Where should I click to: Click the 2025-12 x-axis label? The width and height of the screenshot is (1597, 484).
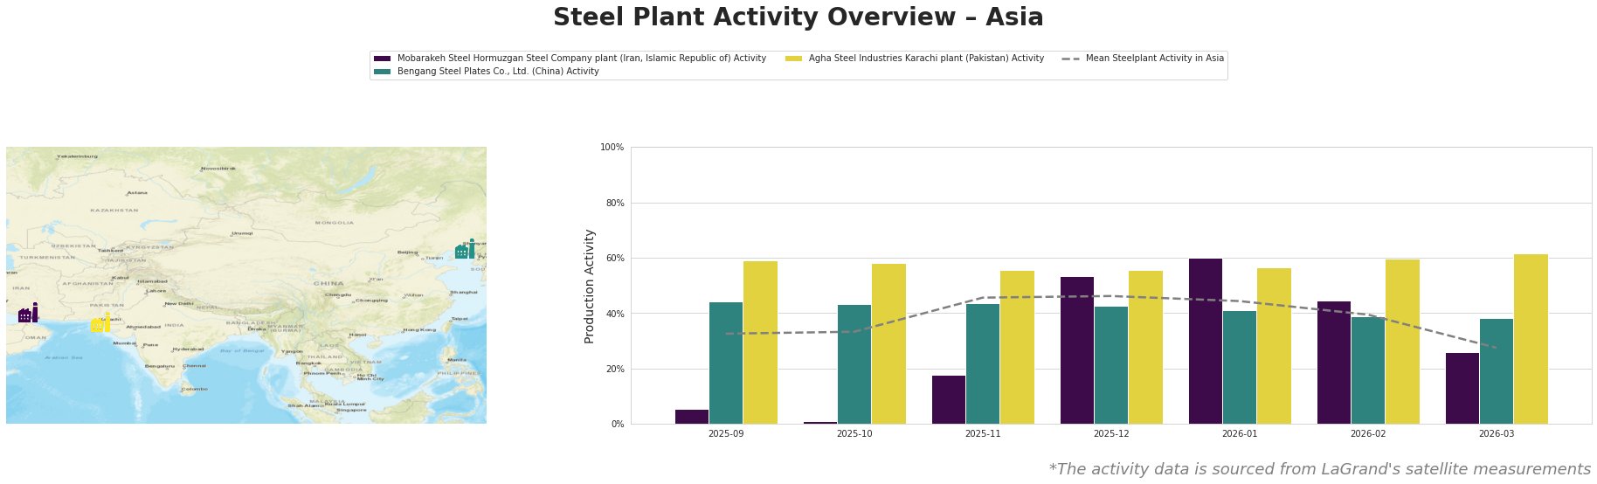click(x=1111, y=433)
